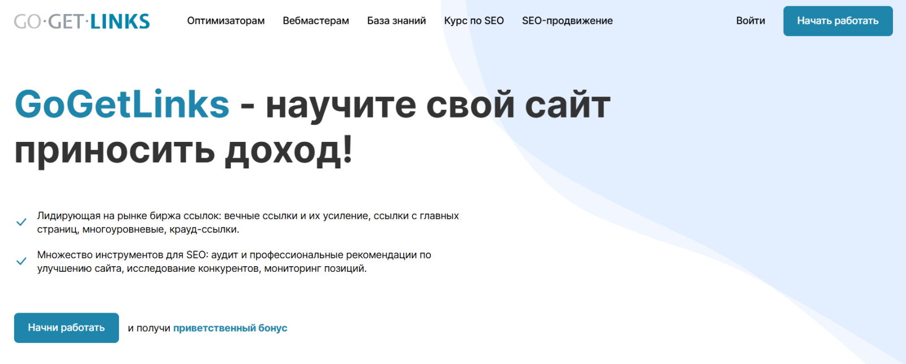This screenshot has height=364, width=906.
Task: Click the checkmark beside Лидирующая на рынке
Action: click(21, 222)
